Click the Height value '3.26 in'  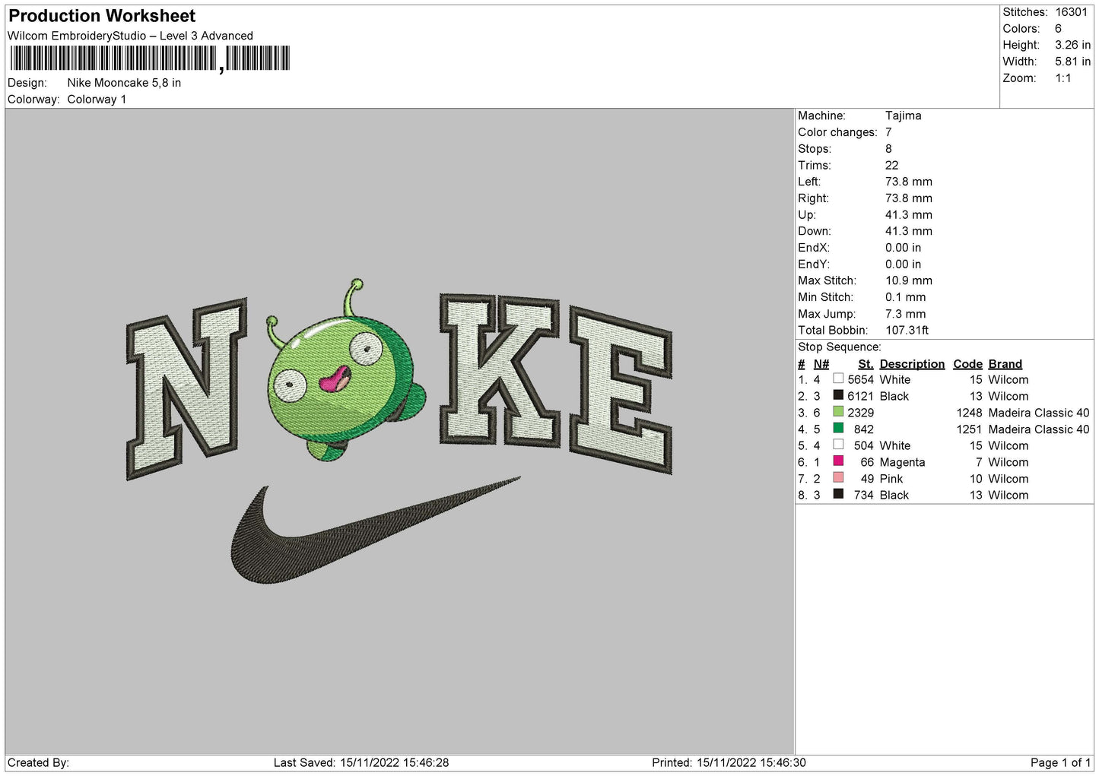coord(1072,45)
